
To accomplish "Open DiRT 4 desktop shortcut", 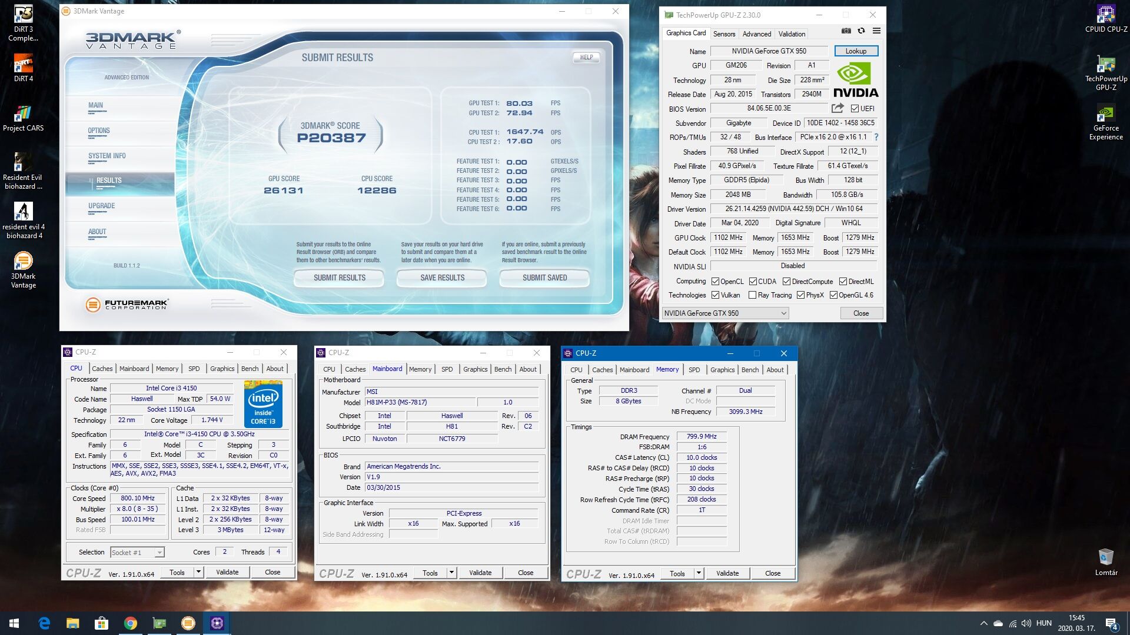I will point(23,68).
